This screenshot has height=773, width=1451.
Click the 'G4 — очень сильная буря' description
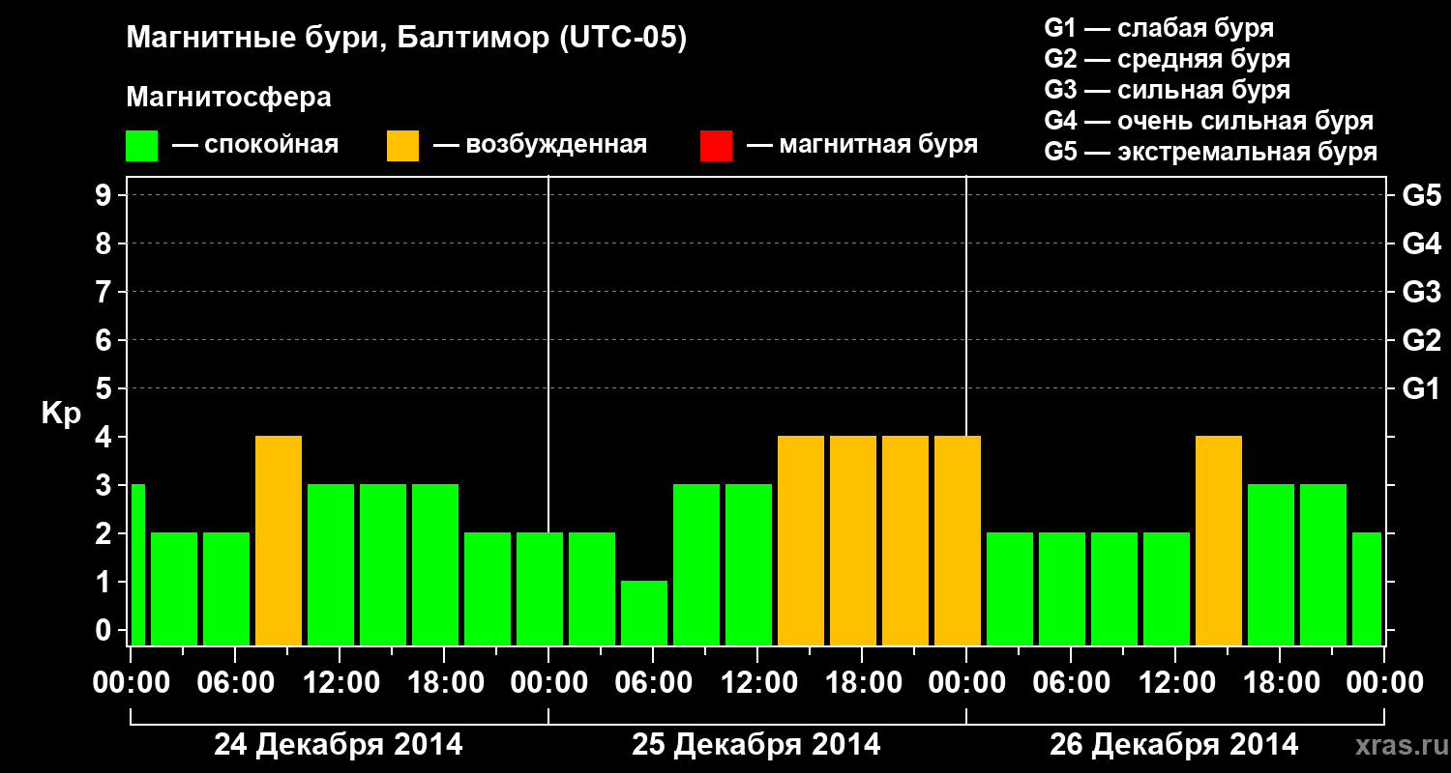point(1209,121)
